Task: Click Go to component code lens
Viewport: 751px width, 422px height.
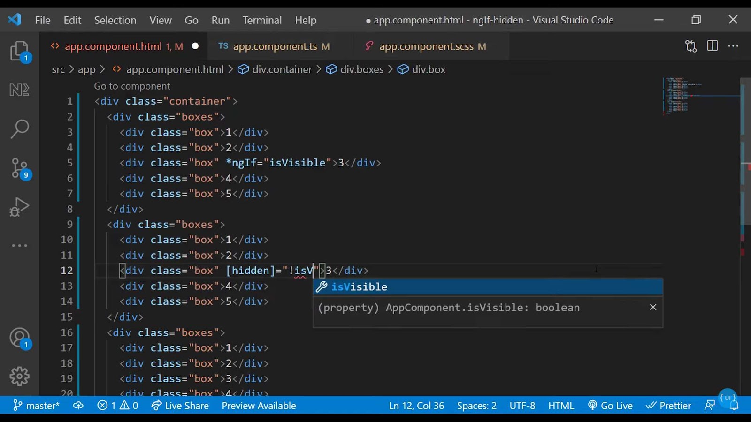Action: [x=132, y=86]
